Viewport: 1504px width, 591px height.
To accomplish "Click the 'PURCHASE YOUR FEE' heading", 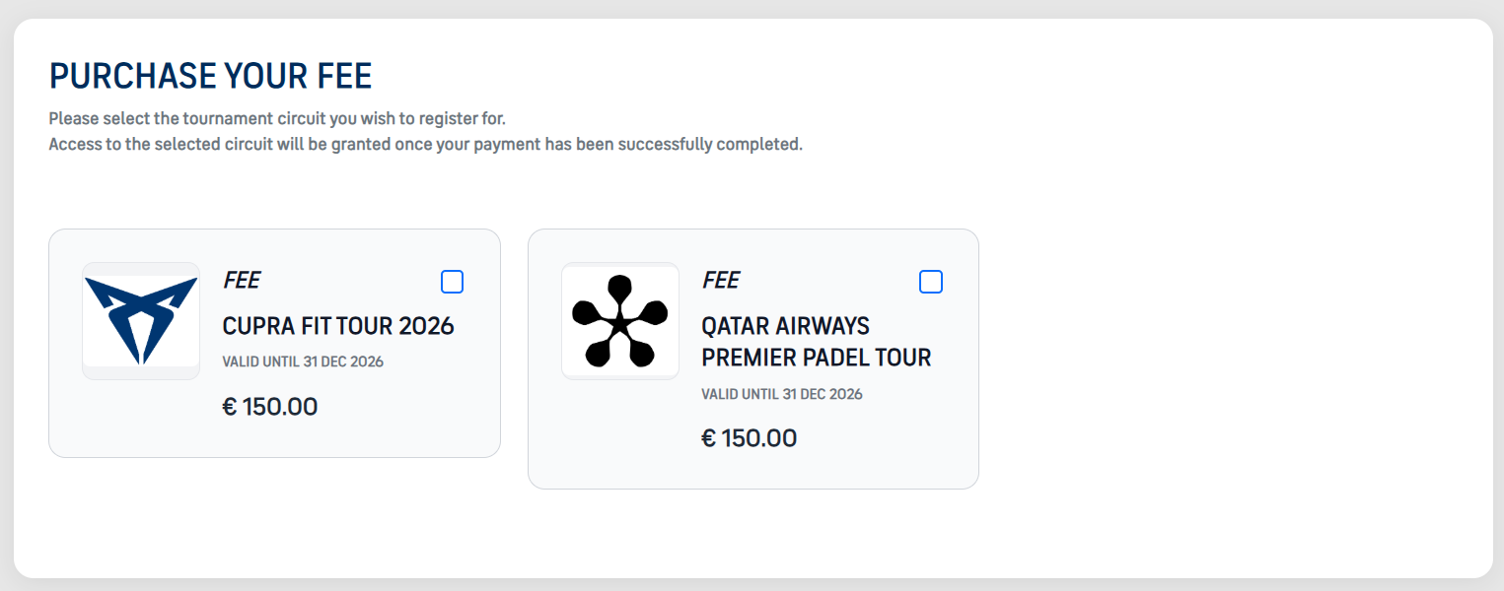I will click(x=210, y=76).
